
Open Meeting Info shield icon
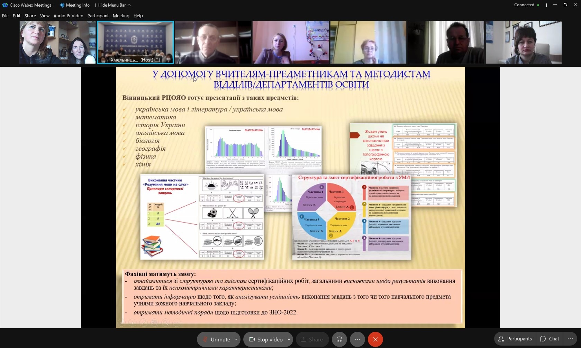pos(63,5)
